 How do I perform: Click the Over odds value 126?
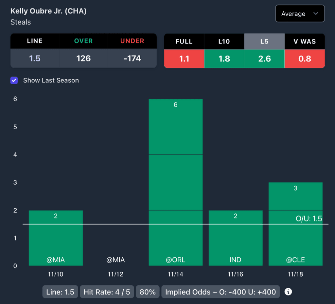click(x=83, y=58)
